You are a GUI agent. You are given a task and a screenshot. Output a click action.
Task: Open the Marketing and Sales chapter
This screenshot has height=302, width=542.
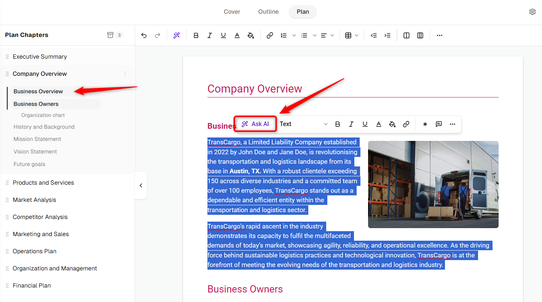click(x=41, y=234)
